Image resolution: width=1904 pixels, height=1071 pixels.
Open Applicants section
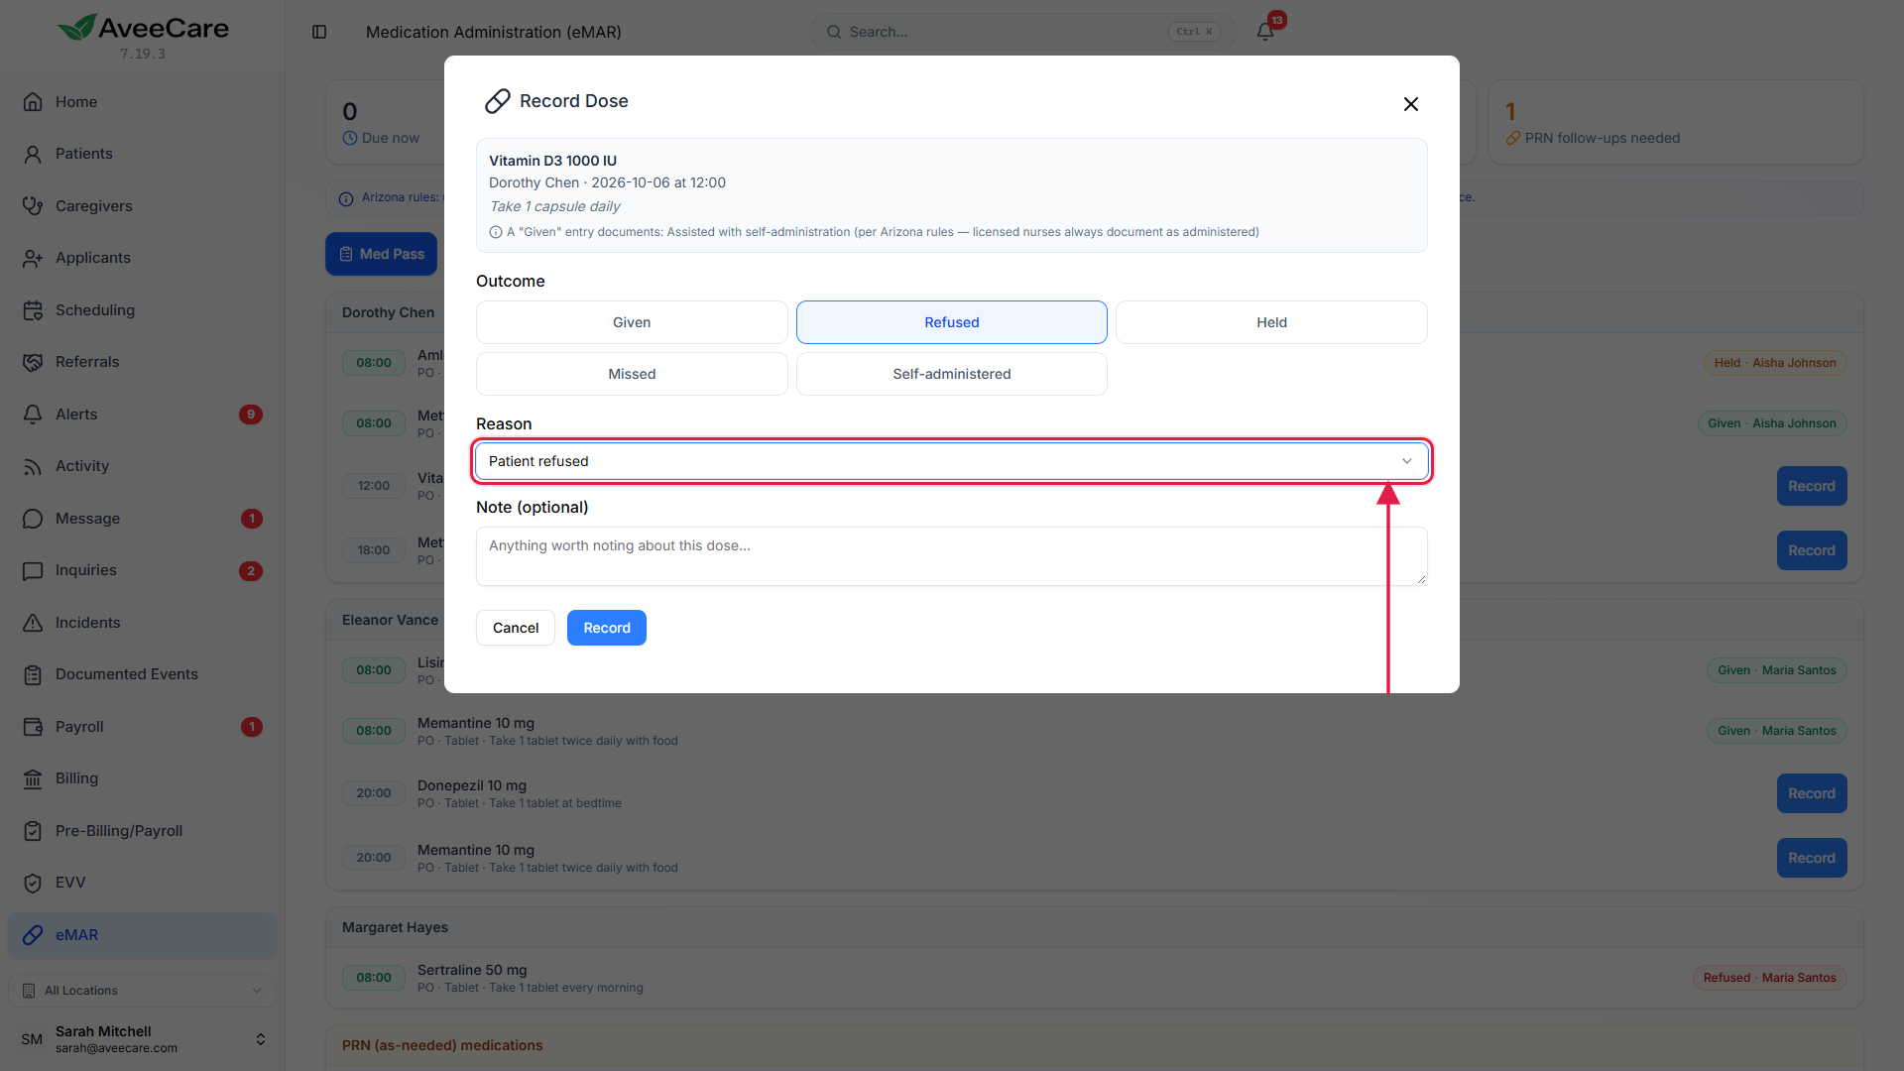pyautogui.click(x=142, y=258)
